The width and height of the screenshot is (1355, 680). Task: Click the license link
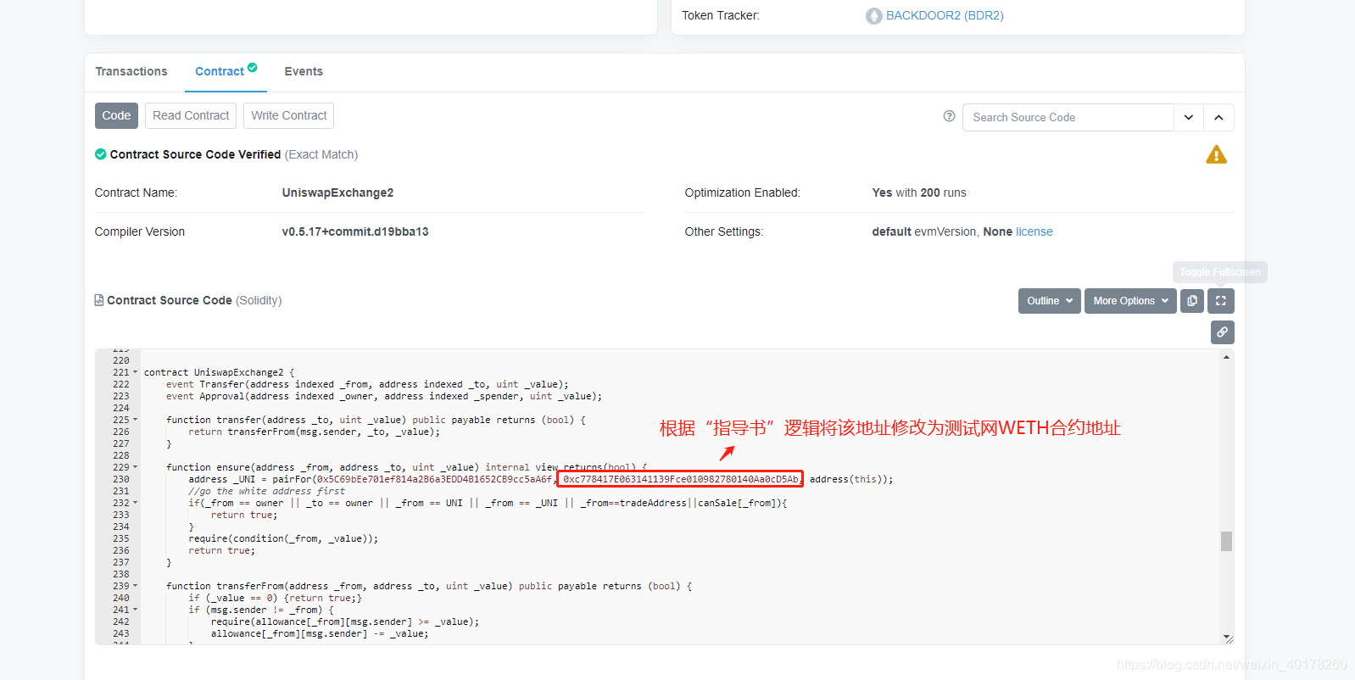coord(1034,231)
